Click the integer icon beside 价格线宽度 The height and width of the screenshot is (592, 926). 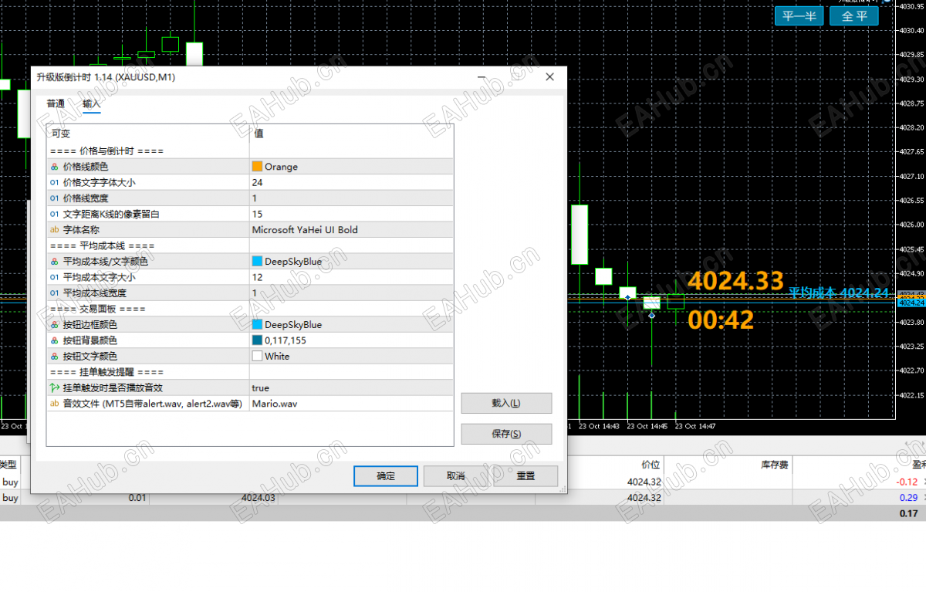pyautogui.click(x=54, y=198)
